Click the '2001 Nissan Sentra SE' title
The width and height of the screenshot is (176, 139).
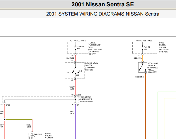(x=103, y=5)
